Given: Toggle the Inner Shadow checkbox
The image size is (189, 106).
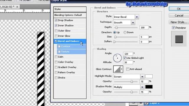Looking at the screenshot, I should pos(56,26).
